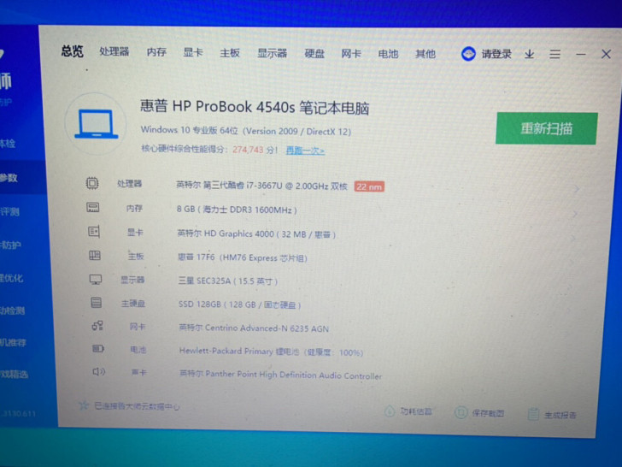Click the red 22 nm badge
This screenshot has width=622, height=467.
point(369,186)
